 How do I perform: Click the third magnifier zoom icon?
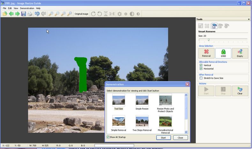click(x=63, y=14)
